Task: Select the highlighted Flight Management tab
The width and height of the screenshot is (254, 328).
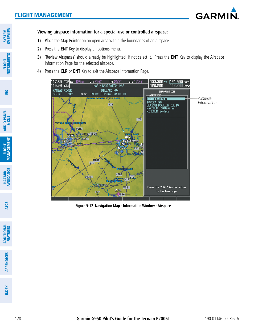Action: 6,149
